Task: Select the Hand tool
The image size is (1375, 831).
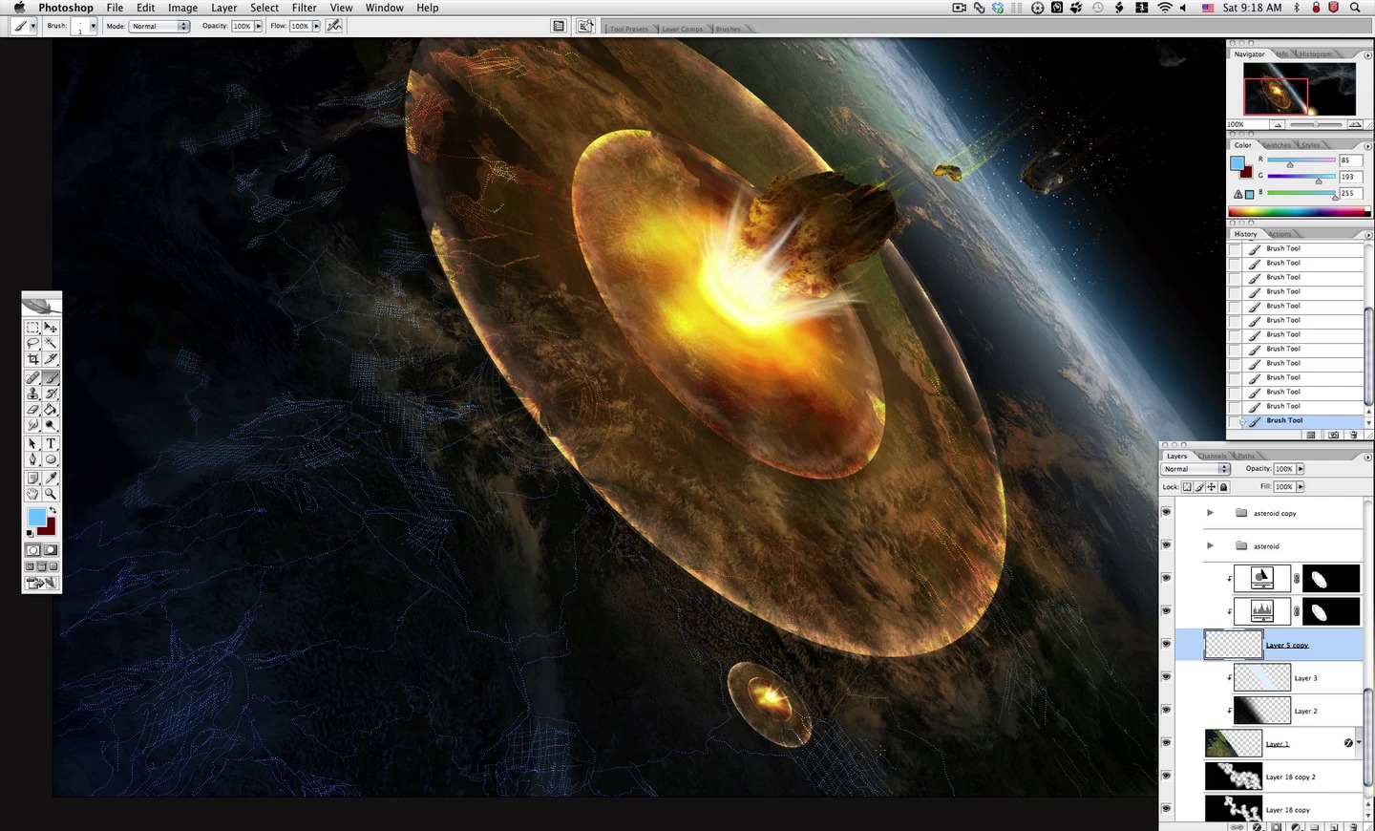Action: (x=32, y=494)
